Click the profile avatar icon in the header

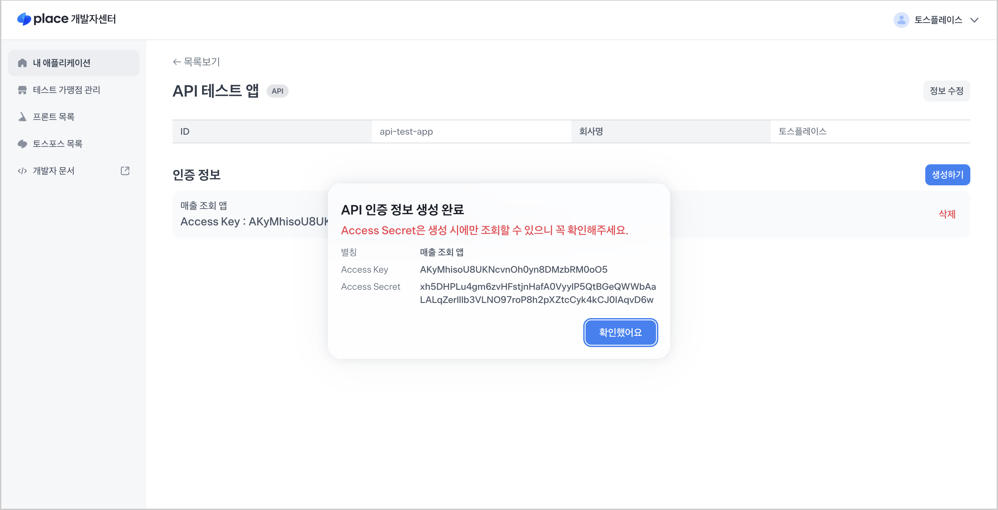tap(901, 20)
